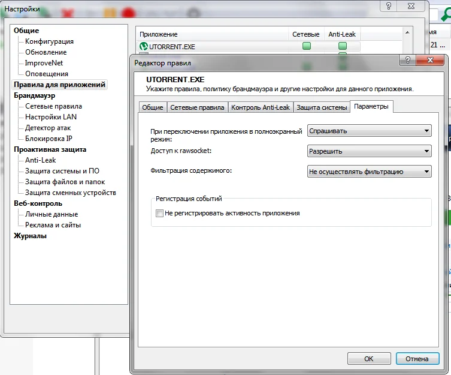Close the Редактор правил dialog
The image size is (451, 375).
[x=430, y=60]
